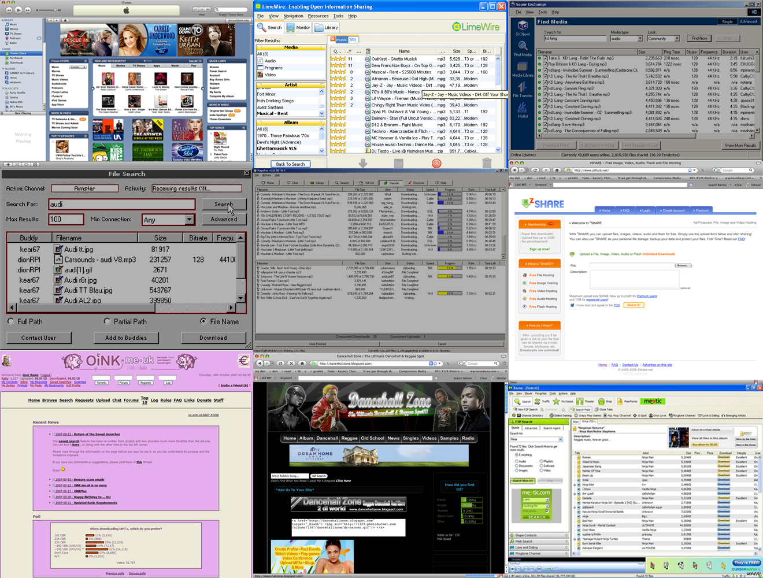Image resolution: width=763 pixels, height=578 pixels.
Task: Open Napster Hot List toolbar button
Action: 367,183
